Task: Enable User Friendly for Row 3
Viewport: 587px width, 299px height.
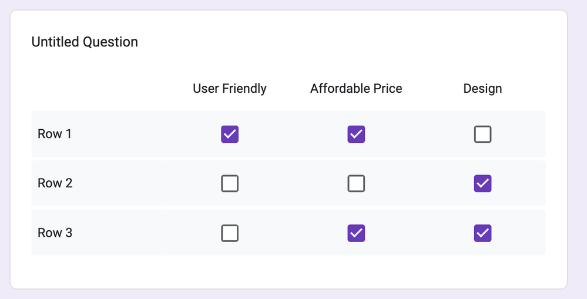Action: click(x=230, y=233)
